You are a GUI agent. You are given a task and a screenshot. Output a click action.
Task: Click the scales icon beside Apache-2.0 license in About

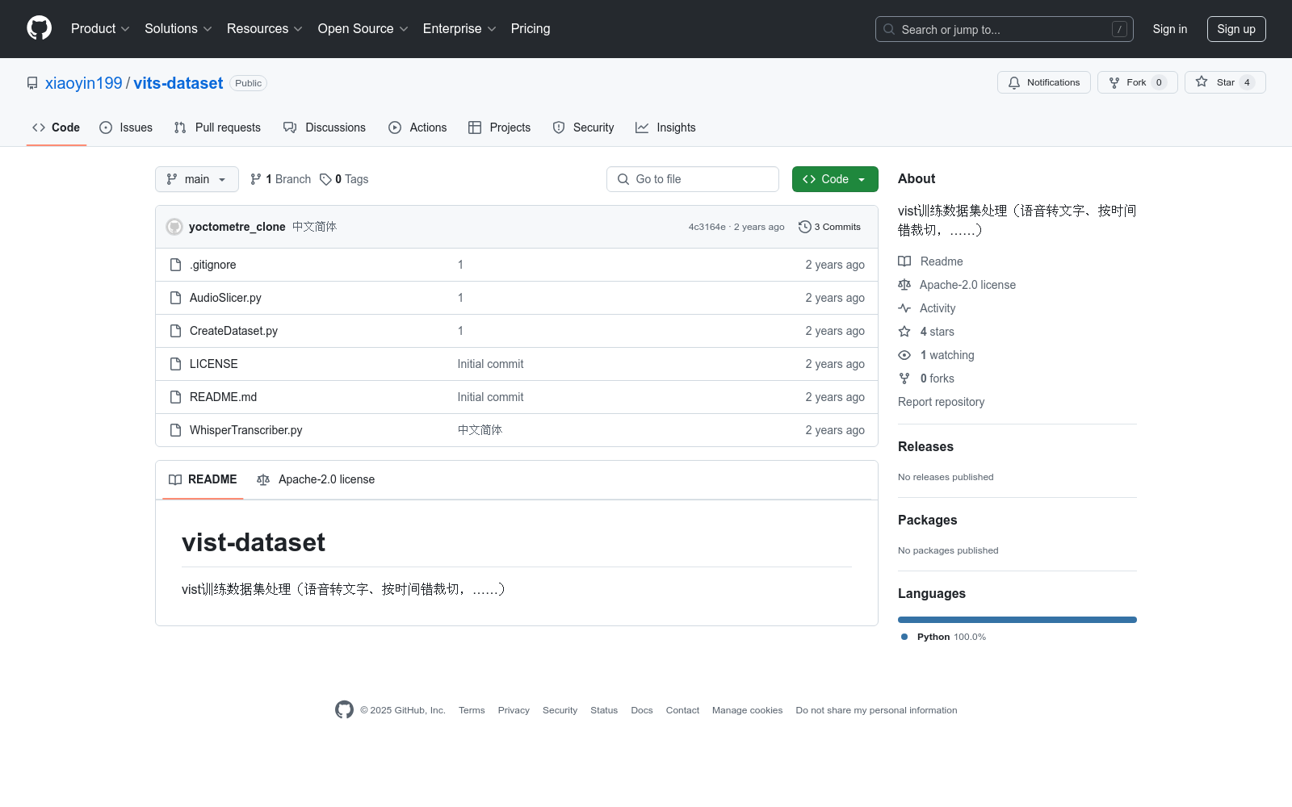pos(904,285)
